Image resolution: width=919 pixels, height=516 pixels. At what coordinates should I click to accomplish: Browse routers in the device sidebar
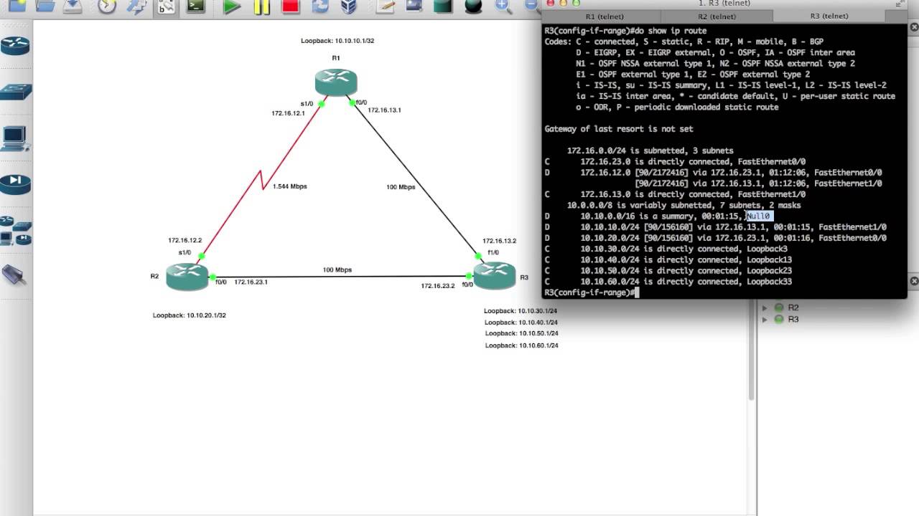16,47
